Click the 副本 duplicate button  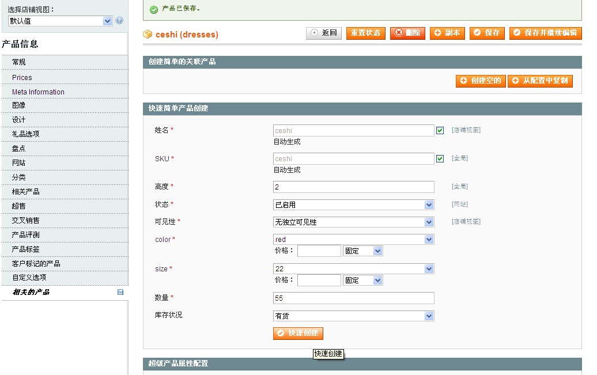tap(447, 33)
